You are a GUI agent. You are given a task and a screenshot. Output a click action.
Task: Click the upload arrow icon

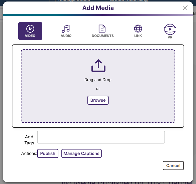point(98,66)
